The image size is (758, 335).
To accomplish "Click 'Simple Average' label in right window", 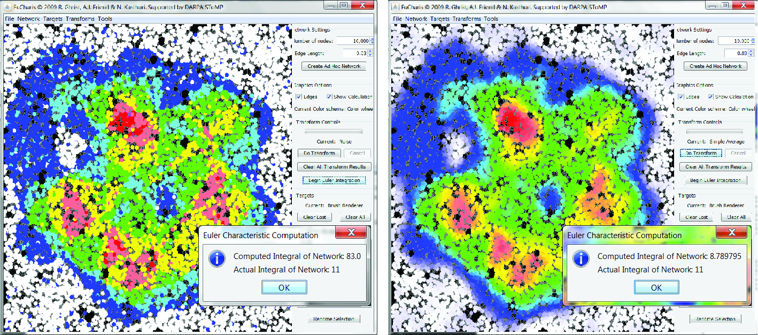I will tap(727, 141).
